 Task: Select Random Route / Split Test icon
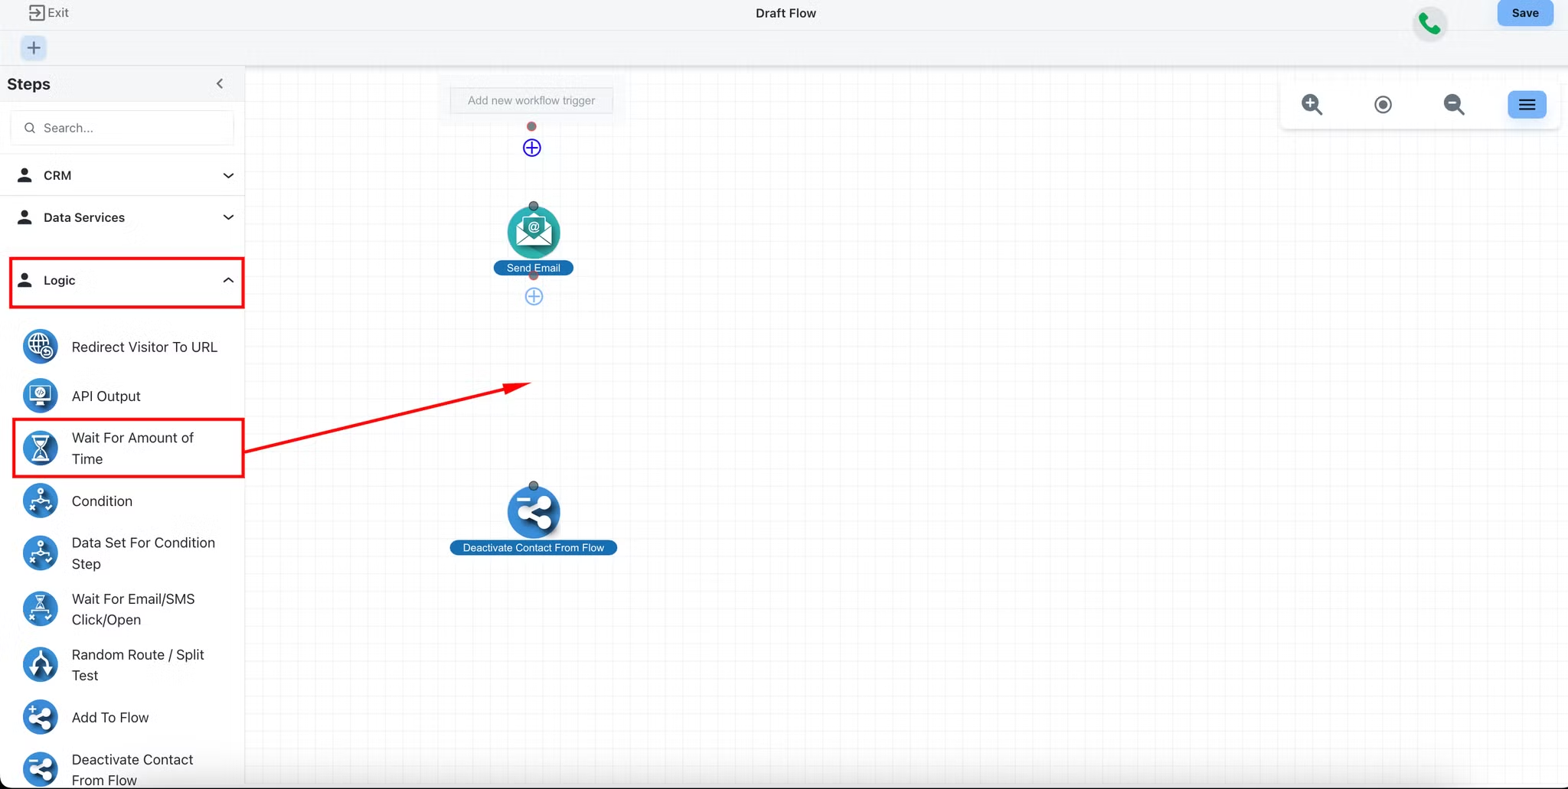tap(40, 665)
